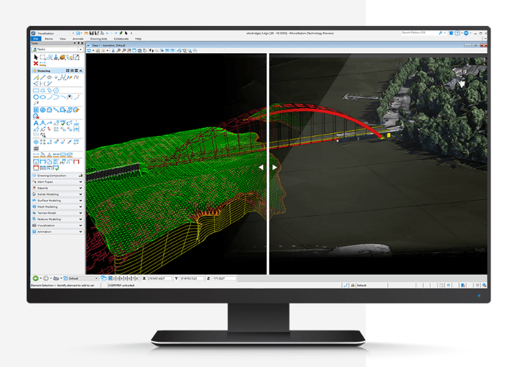Select the Place Text 'A' tool
The image size is (506, 367).
(36, 123)
